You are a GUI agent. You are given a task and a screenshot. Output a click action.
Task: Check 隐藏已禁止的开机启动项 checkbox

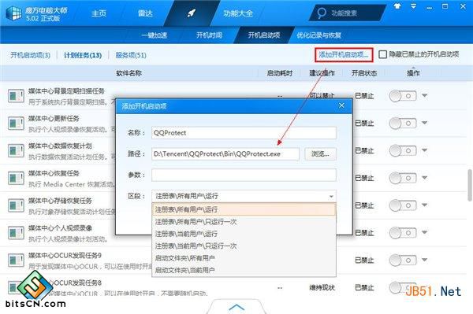[383, 54]
